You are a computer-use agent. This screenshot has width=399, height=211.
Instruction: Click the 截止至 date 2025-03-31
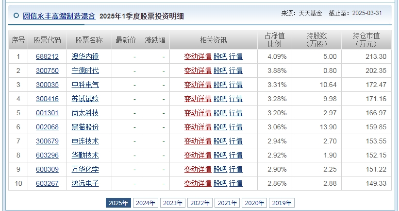point(367,13)
